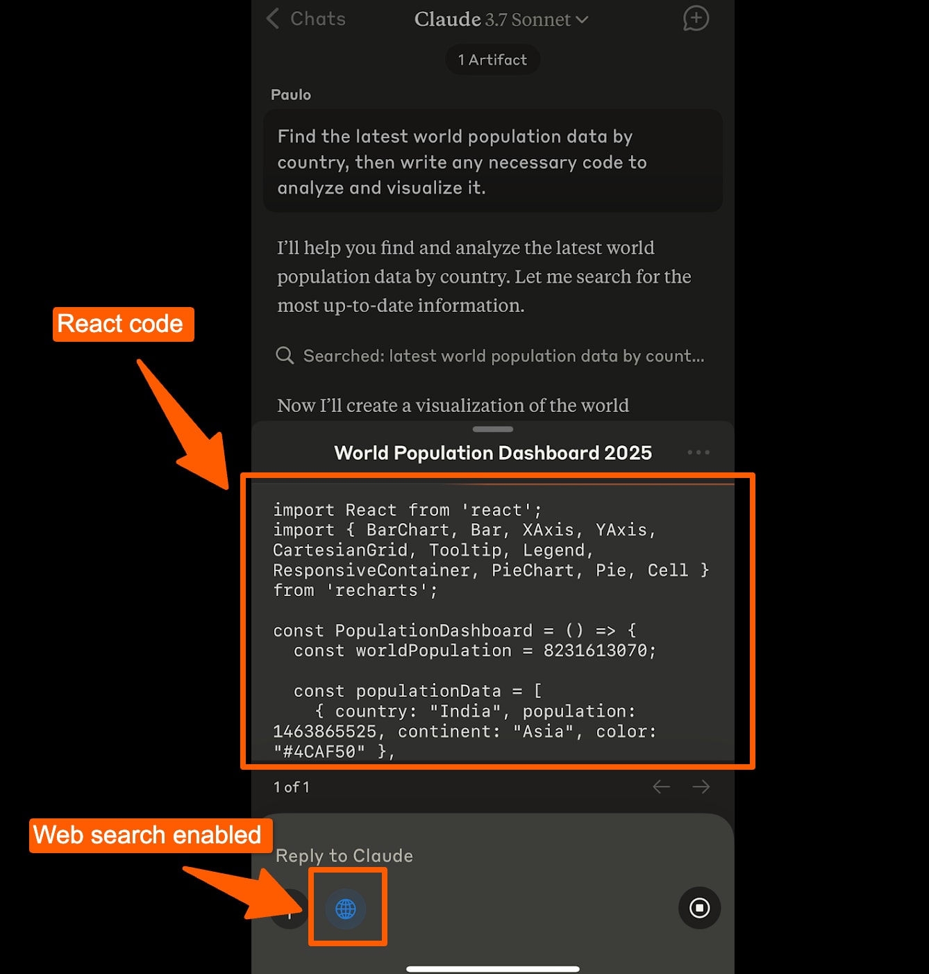Screen dimensions: 929x974
Task: Click the World Population Dashboard 2025 title
Action: coord(493,453)
